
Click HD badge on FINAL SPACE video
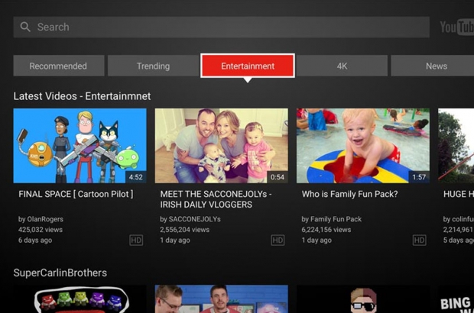136,240
